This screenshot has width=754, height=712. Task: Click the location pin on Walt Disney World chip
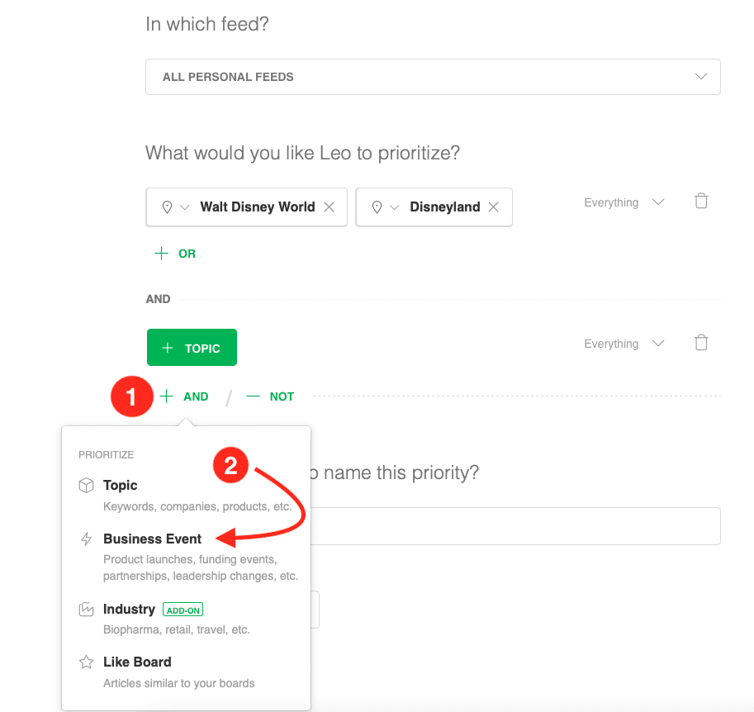point(167,207)
